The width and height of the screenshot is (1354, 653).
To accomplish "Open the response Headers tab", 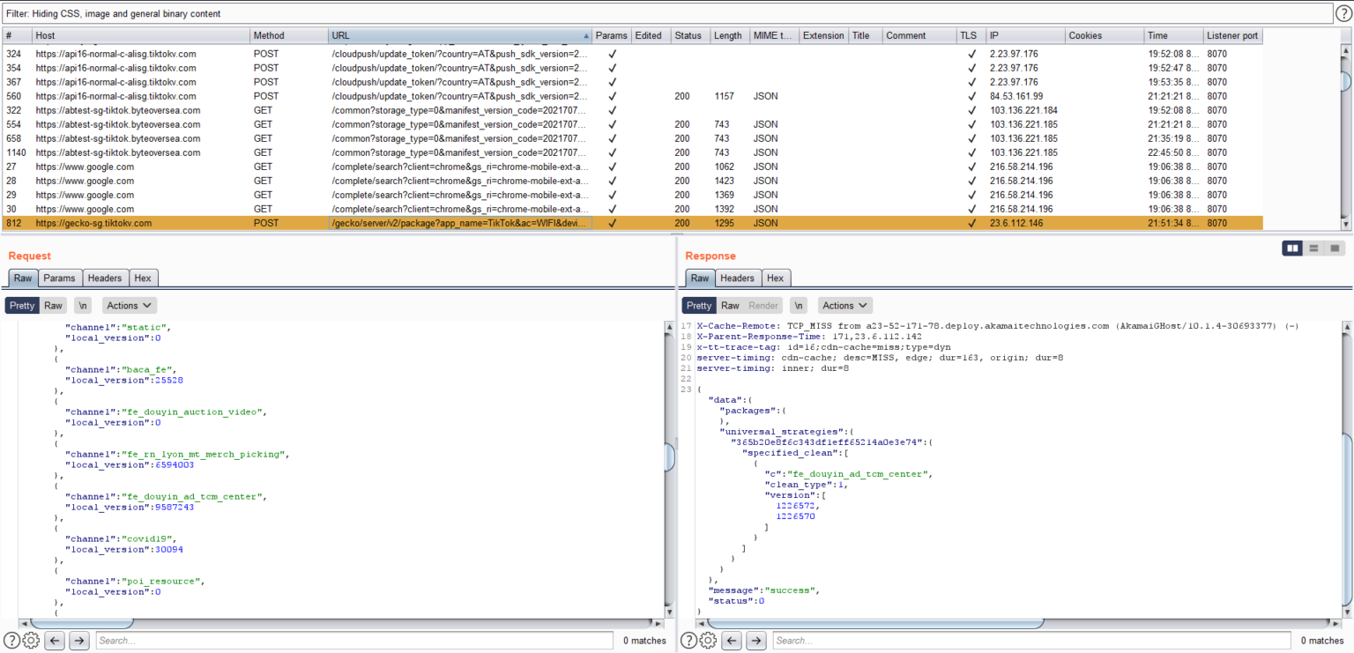I will pos(737,278).
